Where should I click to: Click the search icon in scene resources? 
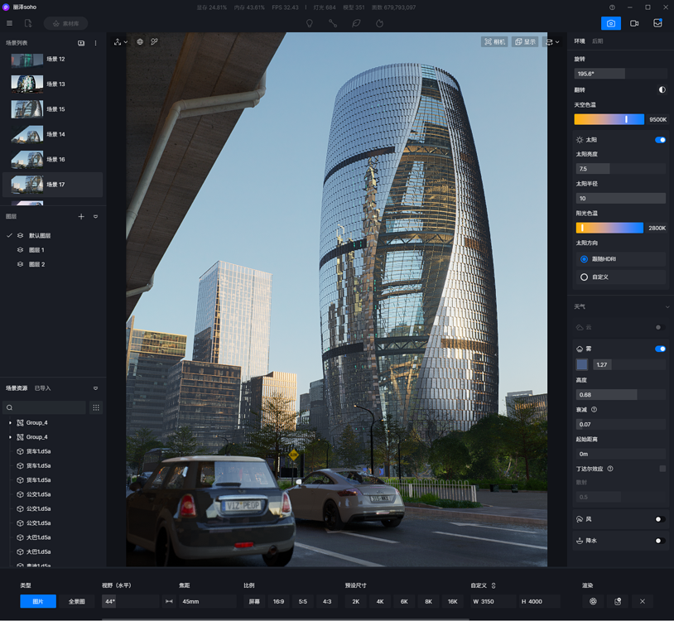[x=10, y=407]
